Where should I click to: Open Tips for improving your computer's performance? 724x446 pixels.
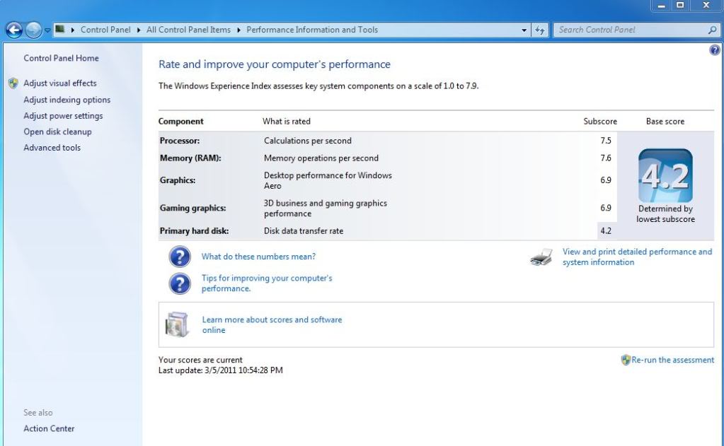tap(267, 283)
